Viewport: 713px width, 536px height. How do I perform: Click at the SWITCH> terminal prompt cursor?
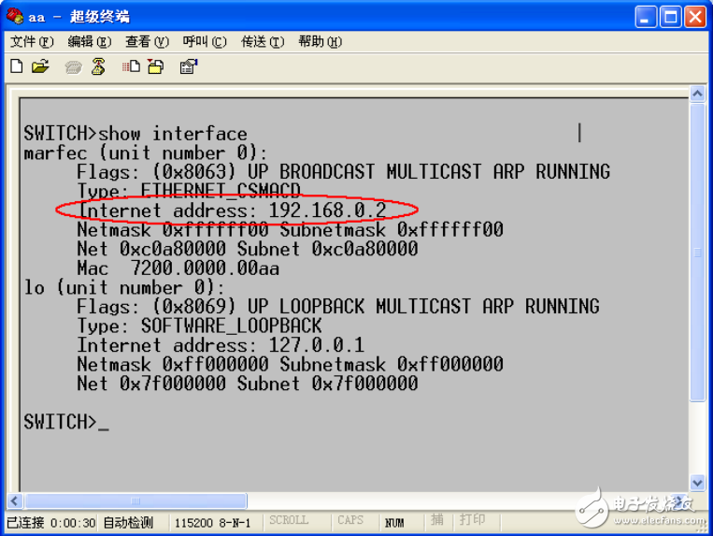click(103, 423)
